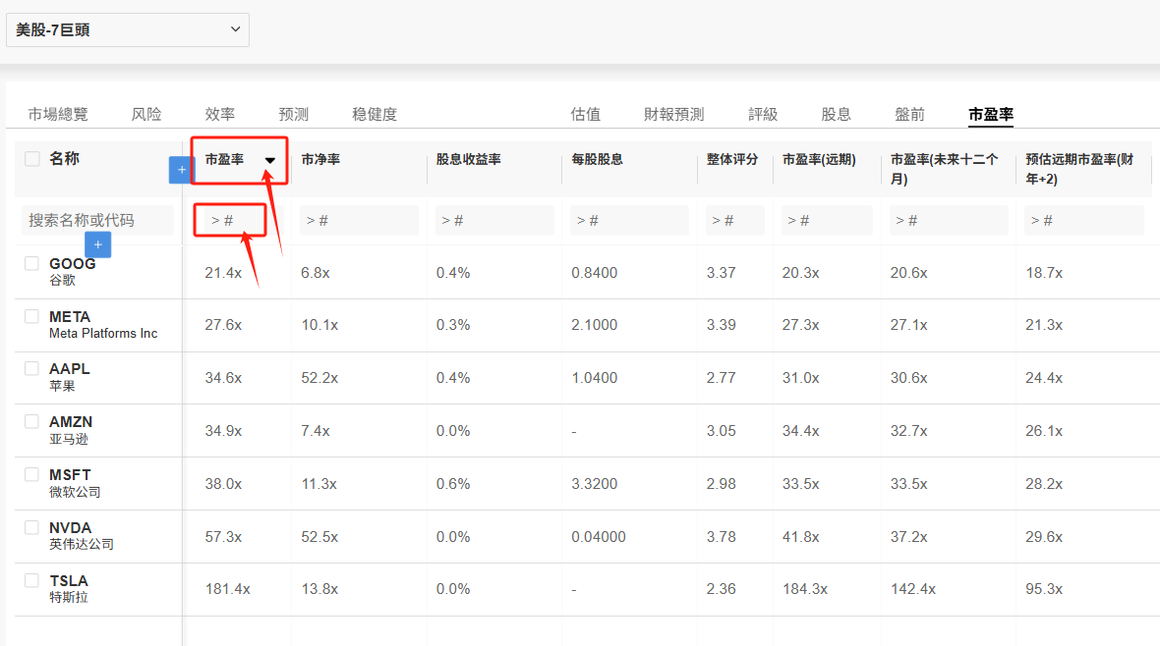Sort by 市盈率(未来十二个月) column header
The width and height of the screenshot is (1160, 646).
coord(945,169)
